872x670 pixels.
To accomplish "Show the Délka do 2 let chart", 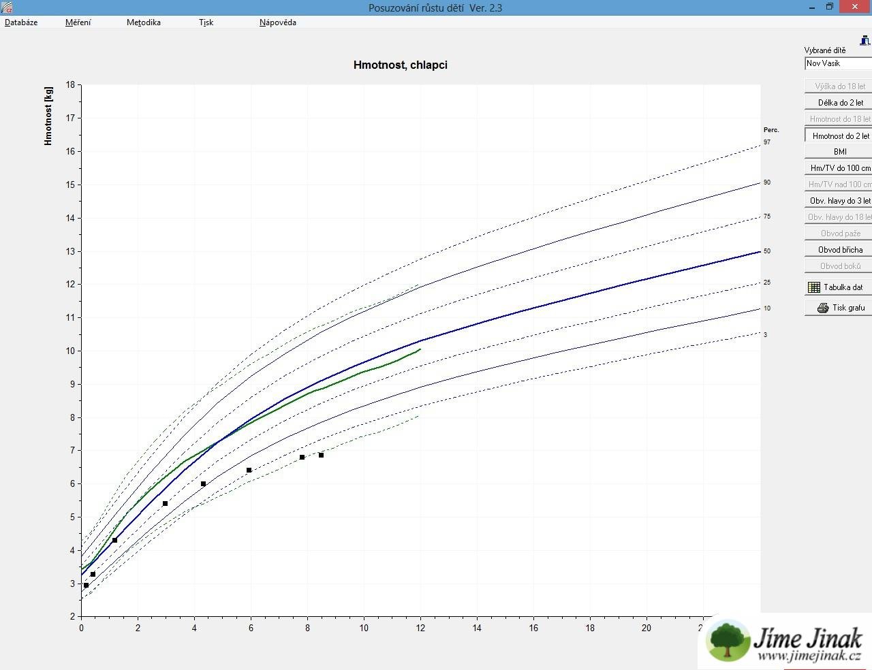I will 839,103.
